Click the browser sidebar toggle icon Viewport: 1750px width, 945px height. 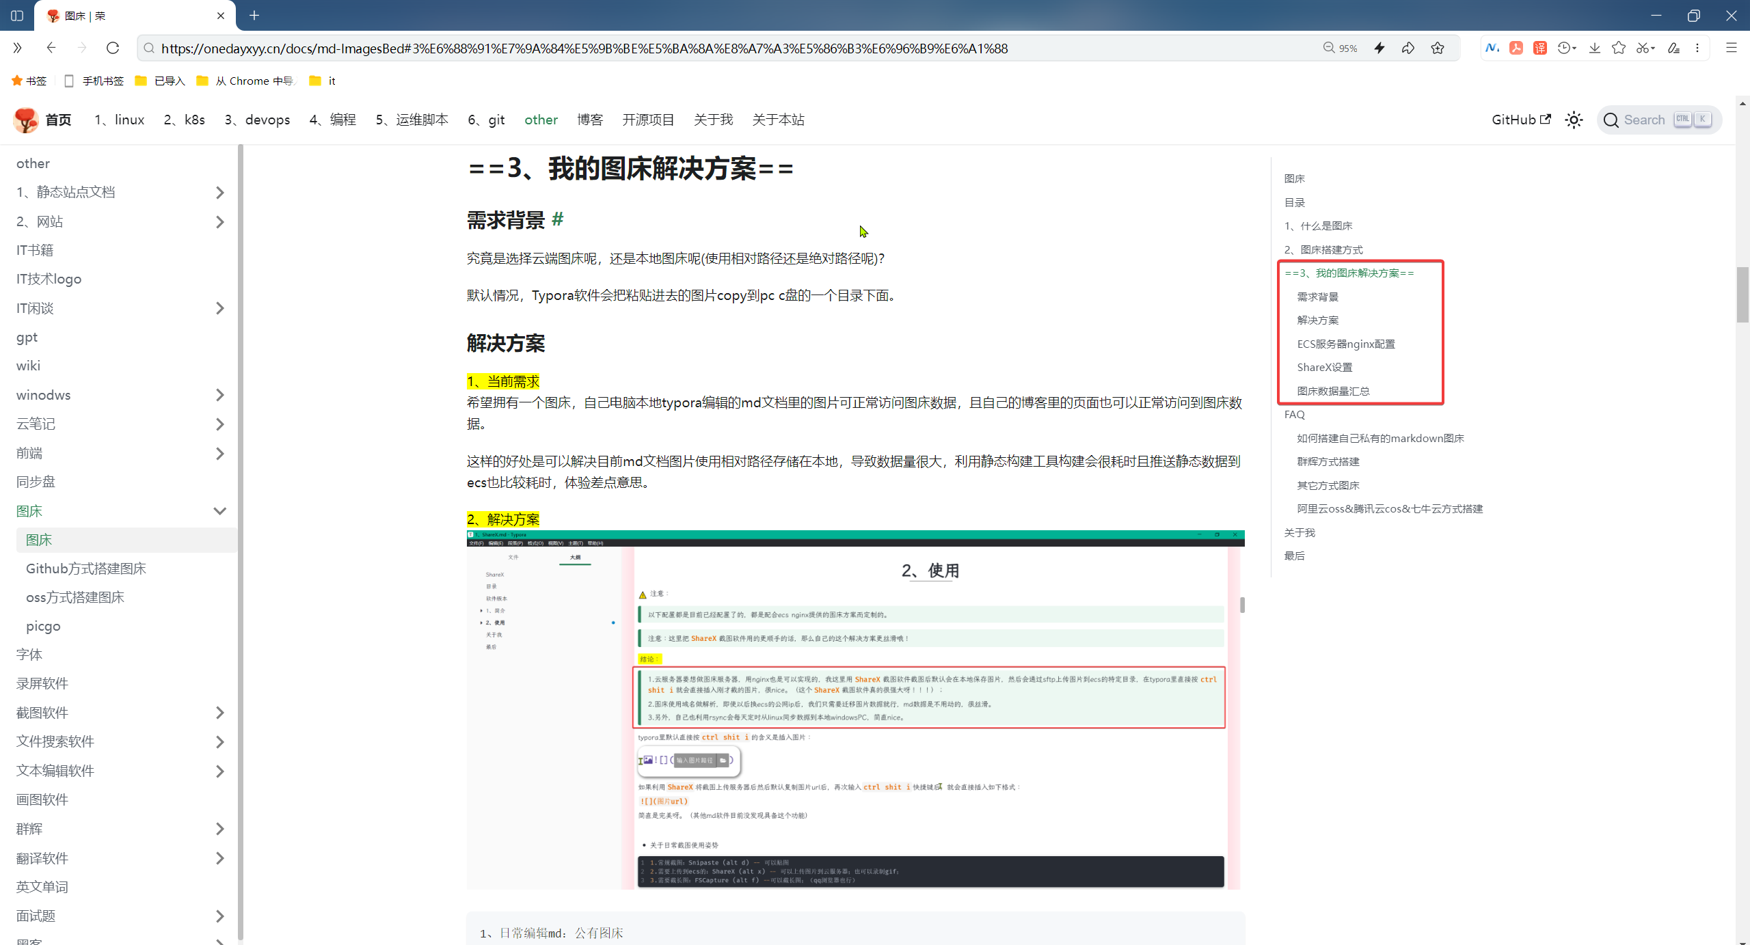point(17,15)
